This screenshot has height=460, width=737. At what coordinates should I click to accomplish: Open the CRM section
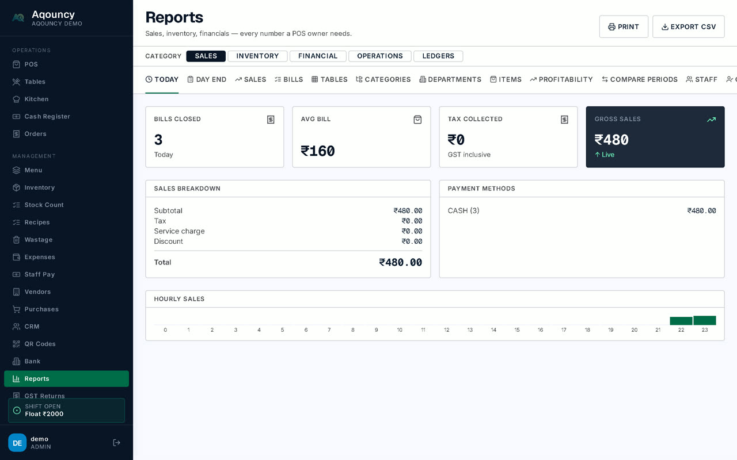tap(66, 327)
